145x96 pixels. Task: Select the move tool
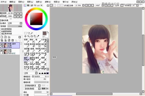point(25,36)
